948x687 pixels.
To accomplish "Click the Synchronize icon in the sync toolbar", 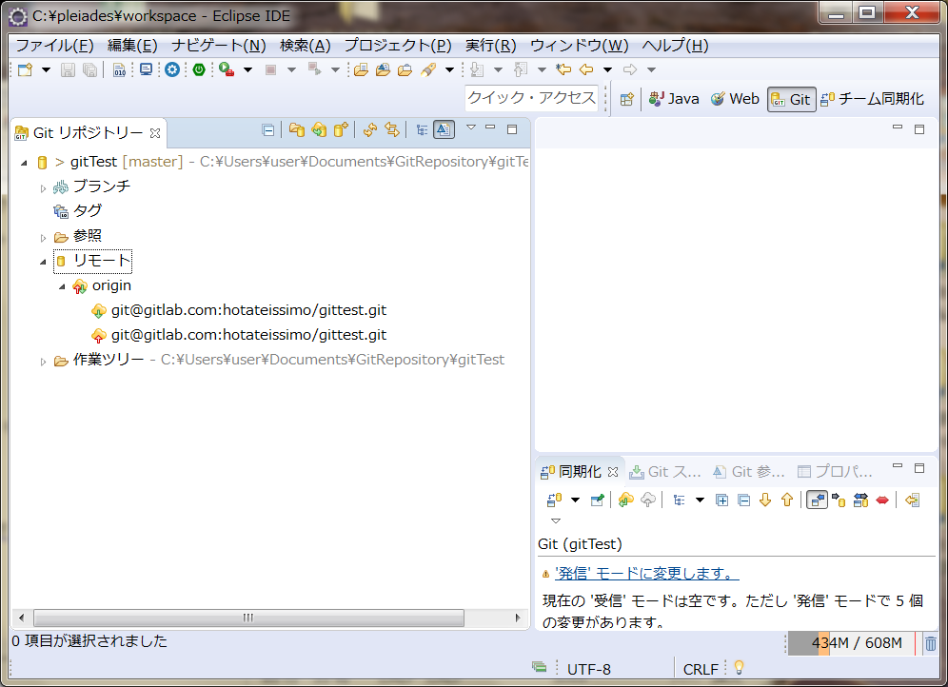I will [554, 500].
